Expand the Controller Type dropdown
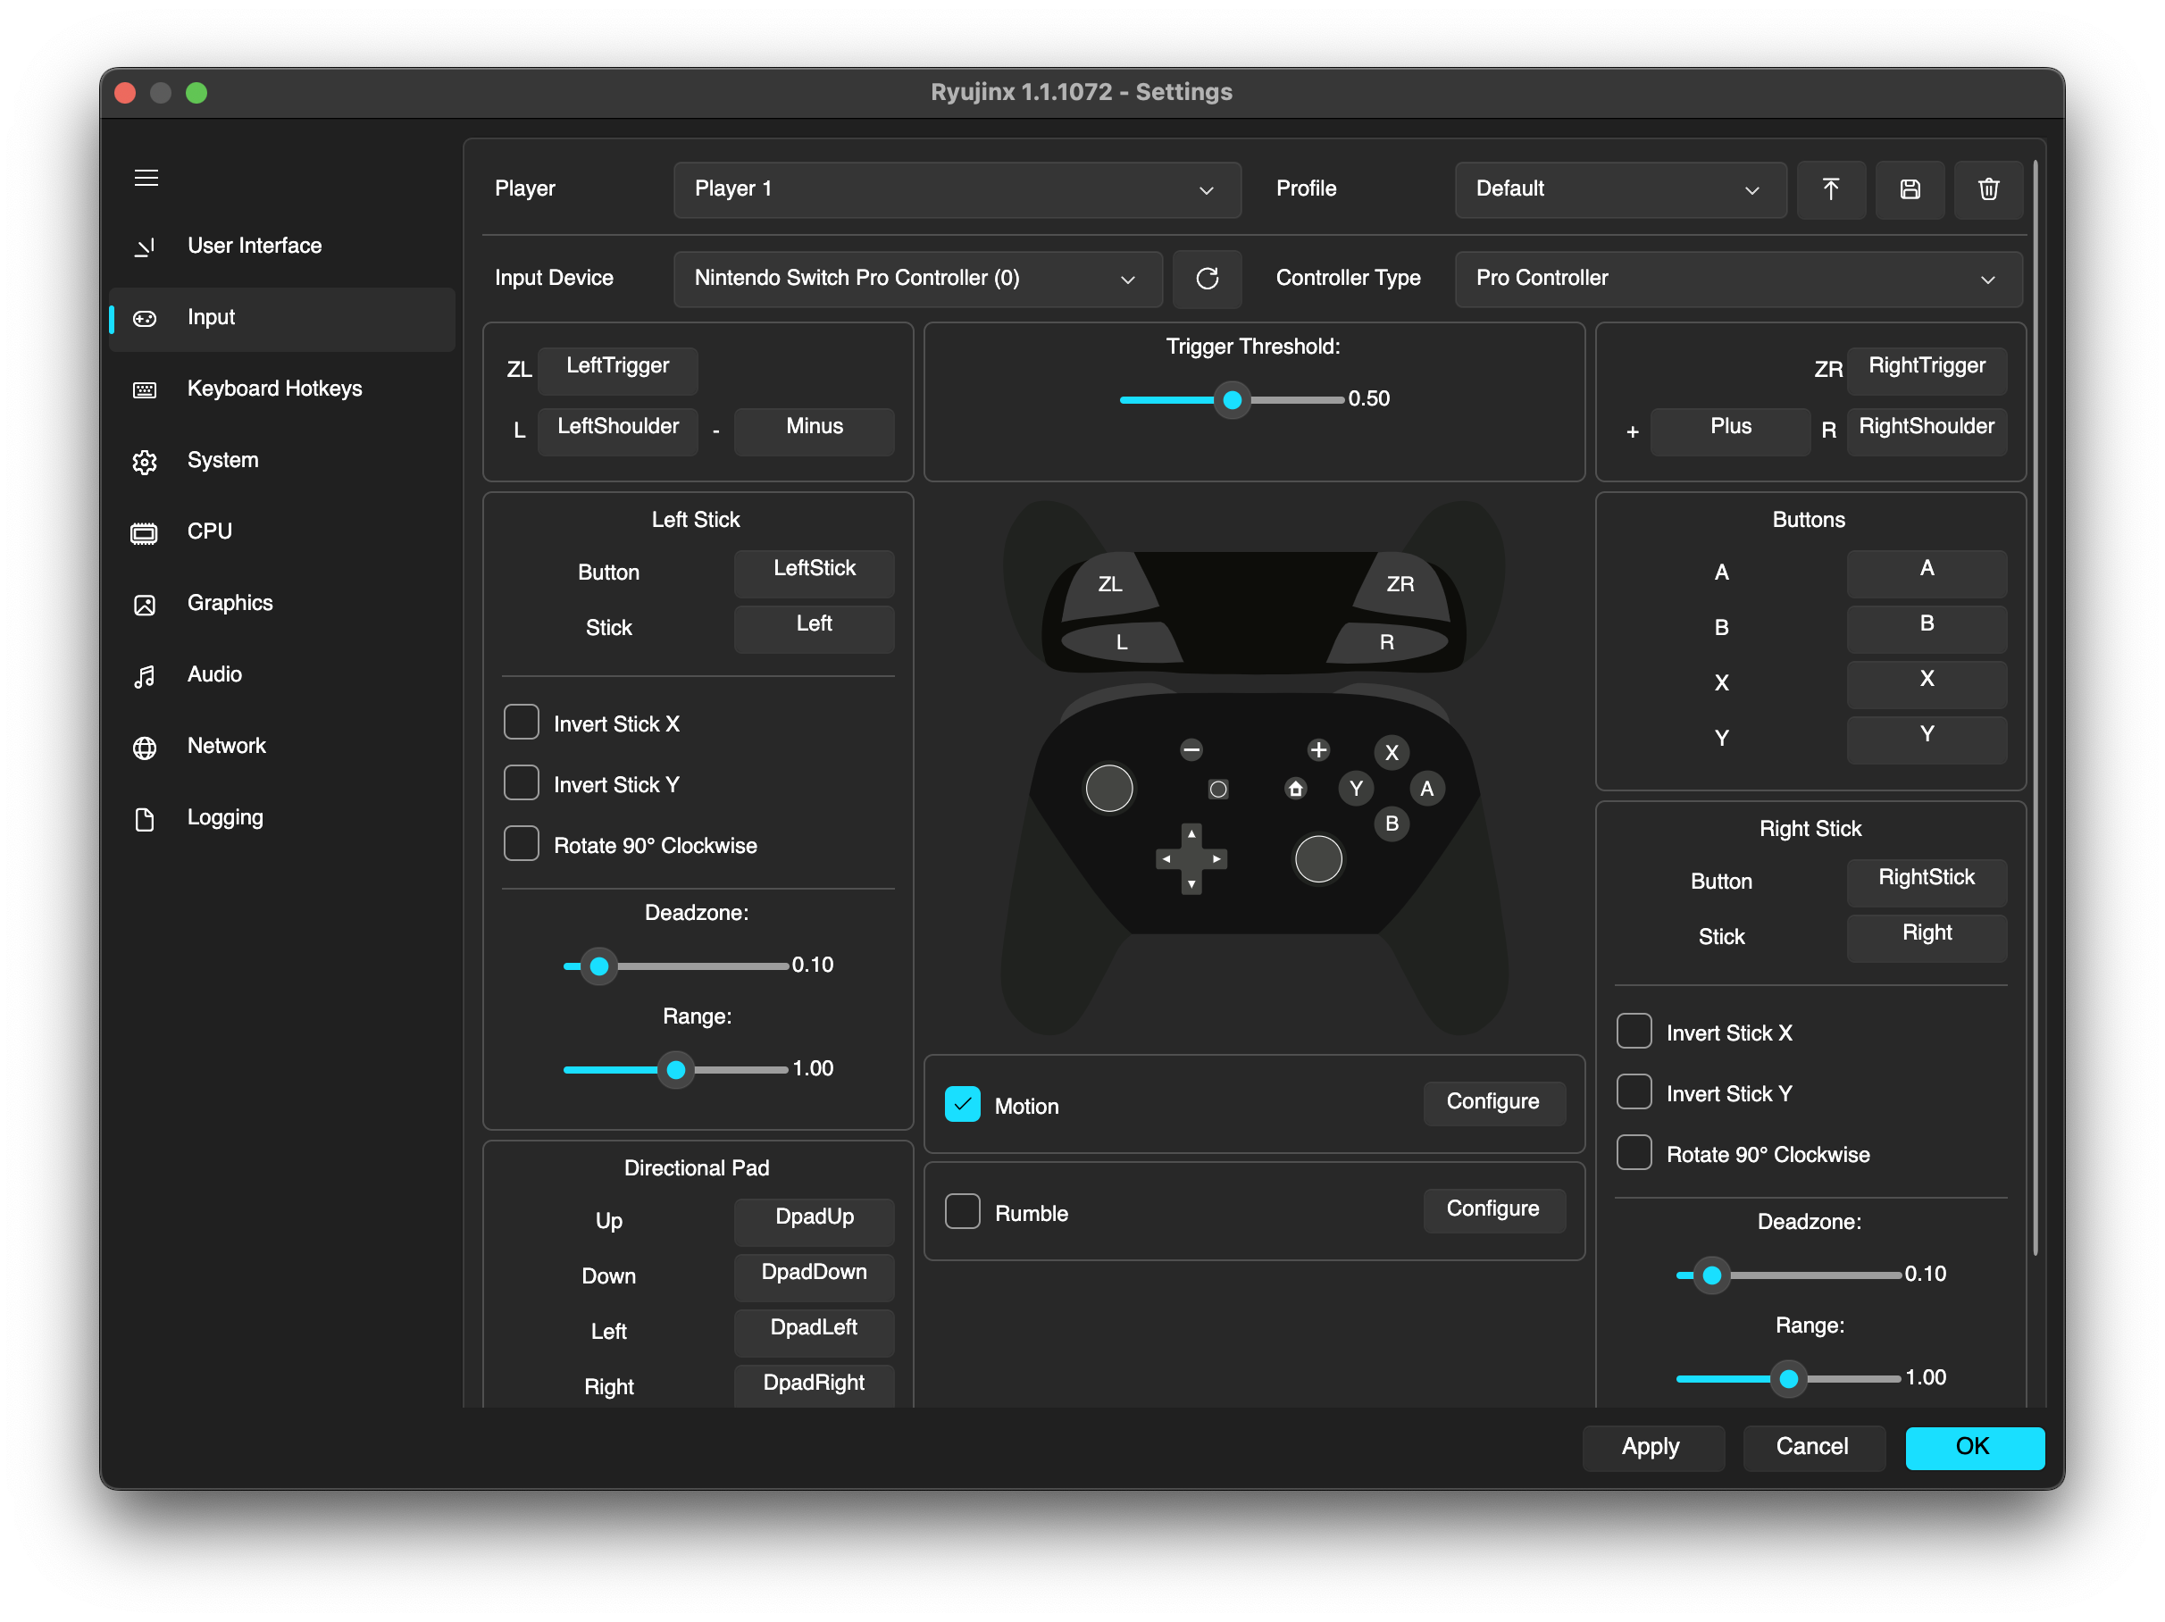Image resolution: width=2165 pixels, height=1622 pixels. [1737, 279]
